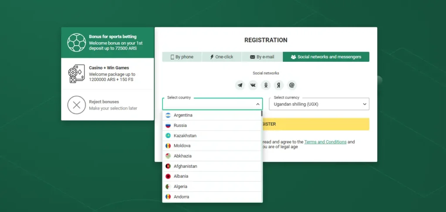
Task: Click the casino cards and chips icon
Action: (77, 73)
